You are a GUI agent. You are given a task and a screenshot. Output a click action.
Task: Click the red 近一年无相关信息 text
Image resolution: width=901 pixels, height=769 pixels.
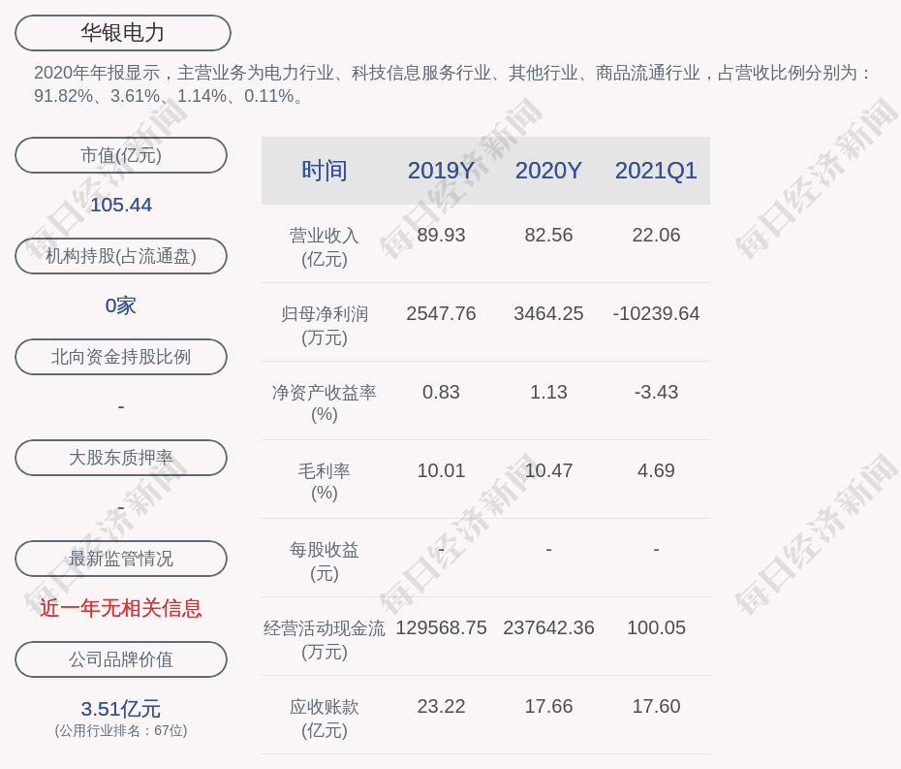tap(121, 608)
